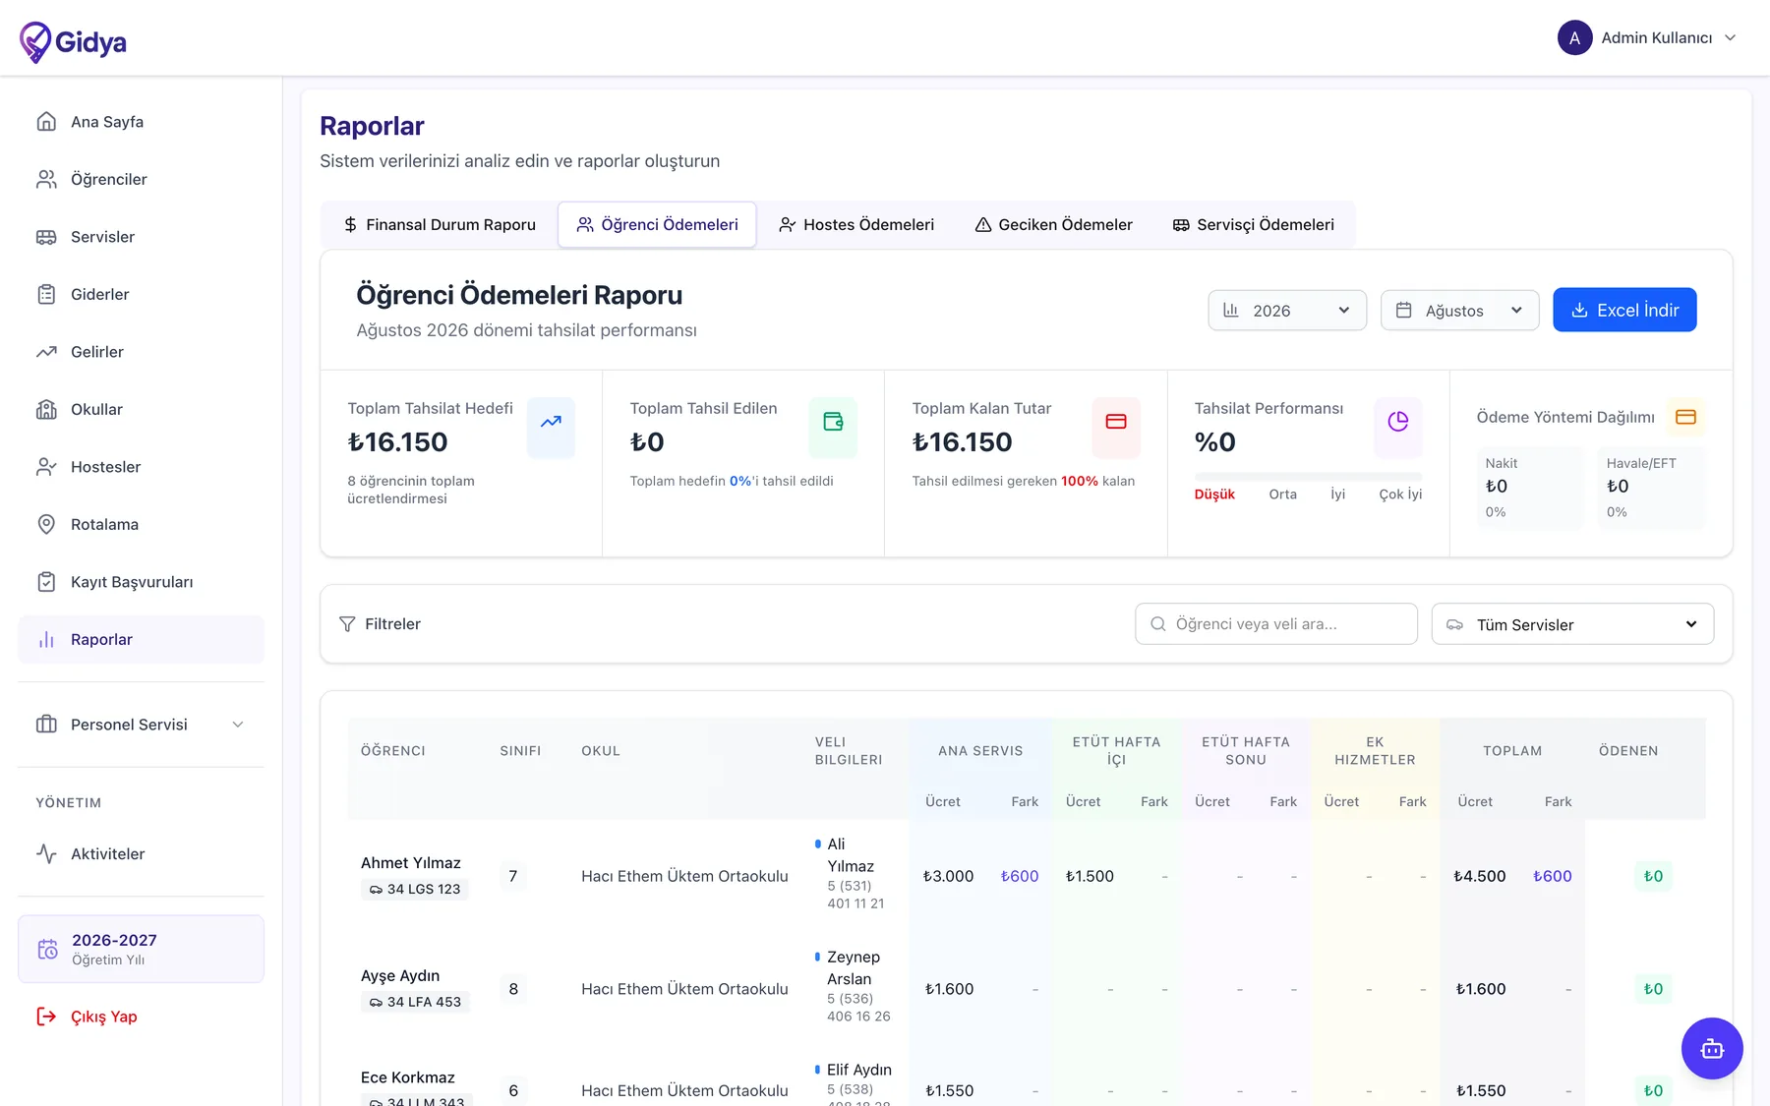
Task: Click the ANA SERVIS column header
Action: 980,751
